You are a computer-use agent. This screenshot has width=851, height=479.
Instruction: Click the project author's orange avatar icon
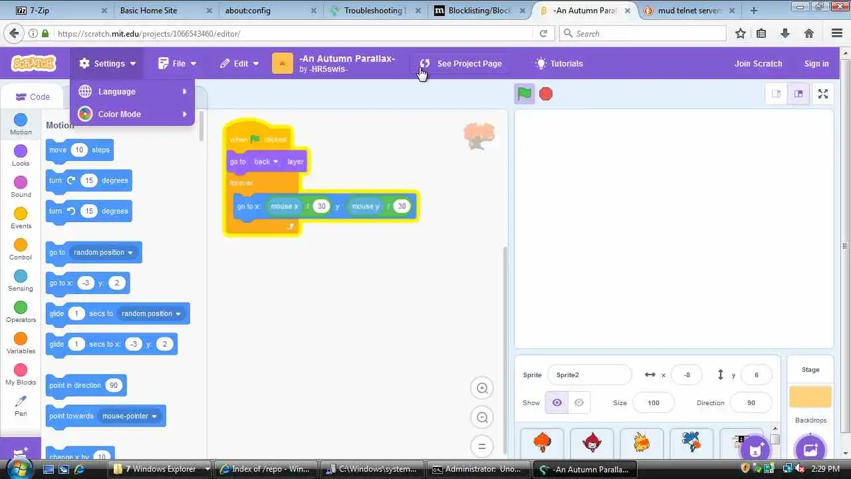tap(283, 63)
